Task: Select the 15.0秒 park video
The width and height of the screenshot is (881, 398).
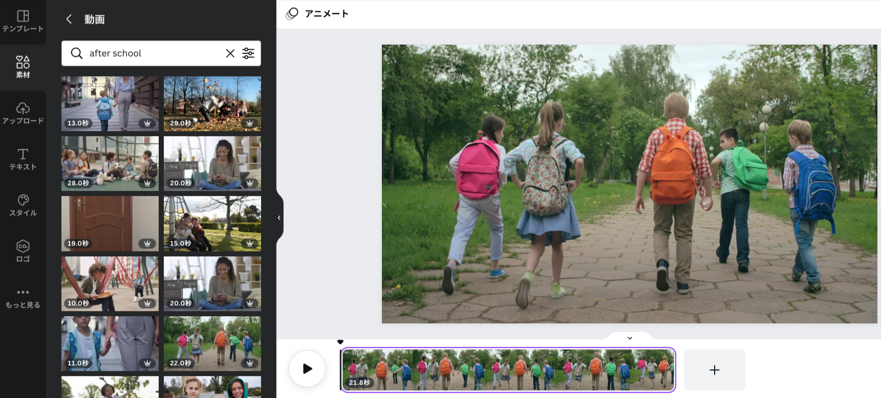Action: coord(212,224)
